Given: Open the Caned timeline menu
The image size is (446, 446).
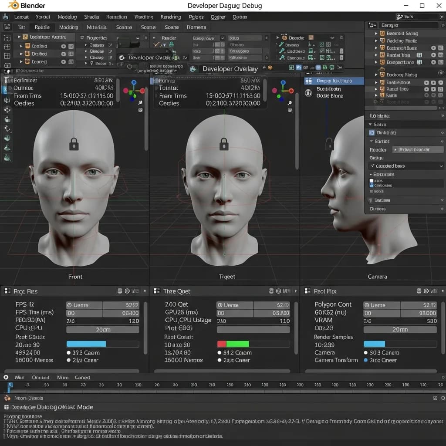Looking at the screenshot, I should 82,378.
